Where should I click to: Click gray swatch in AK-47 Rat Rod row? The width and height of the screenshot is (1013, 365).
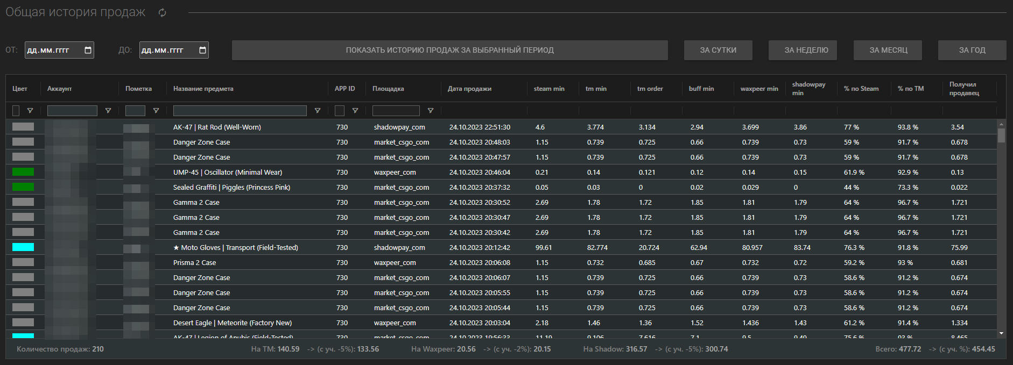(x=23, y=127)
